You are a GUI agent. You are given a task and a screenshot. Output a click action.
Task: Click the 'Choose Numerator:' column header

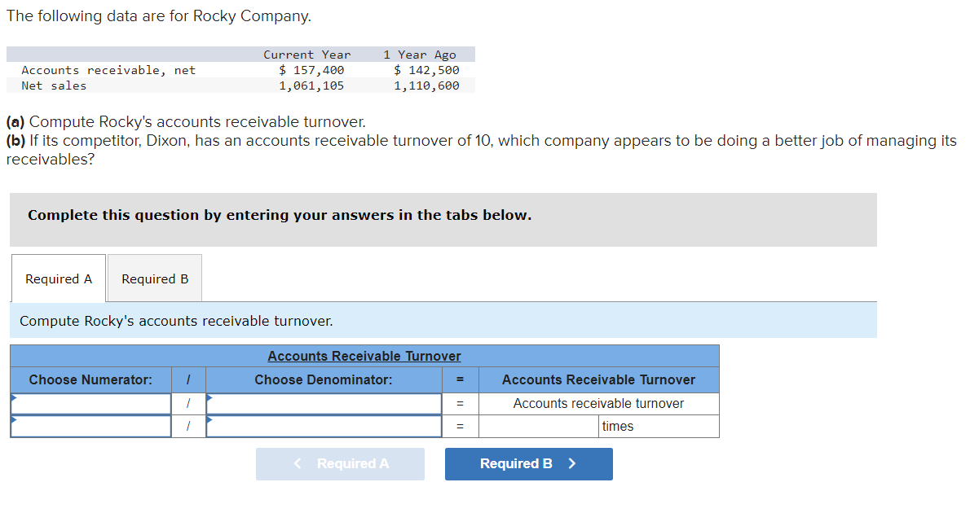(90, 380)
